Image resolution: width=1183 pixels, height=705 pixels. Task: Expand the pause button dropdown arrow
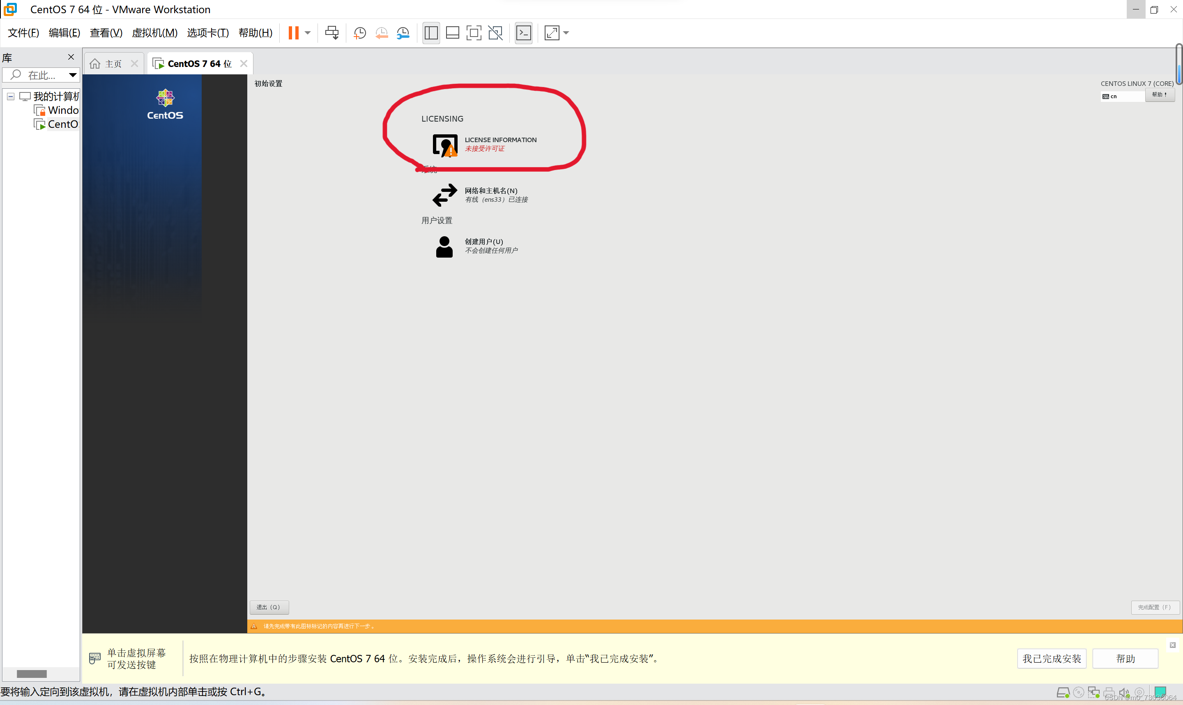click(x=308, y=33)
